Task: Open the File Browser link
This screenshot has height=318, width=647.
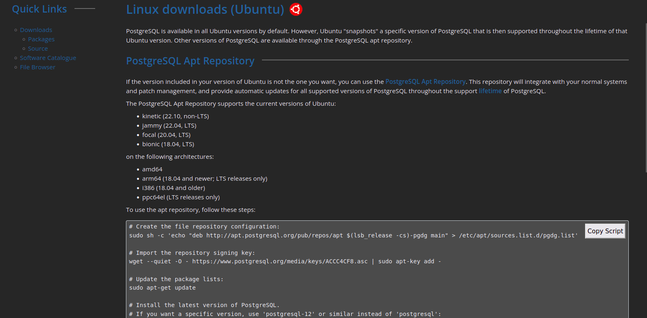Action: click(x=38, y=67)
